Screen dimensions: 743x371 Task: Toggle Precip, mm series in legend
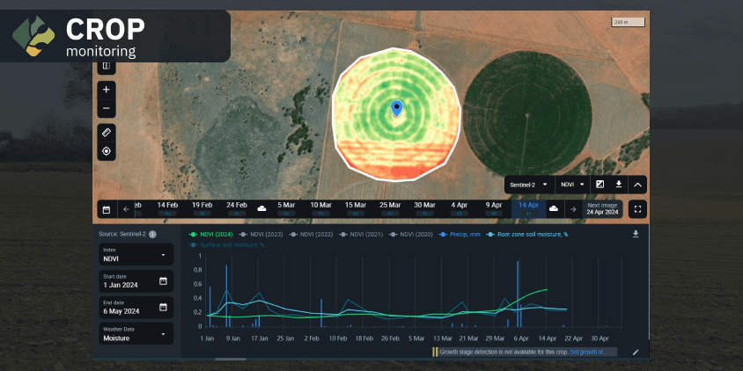(x=460, y=234)
